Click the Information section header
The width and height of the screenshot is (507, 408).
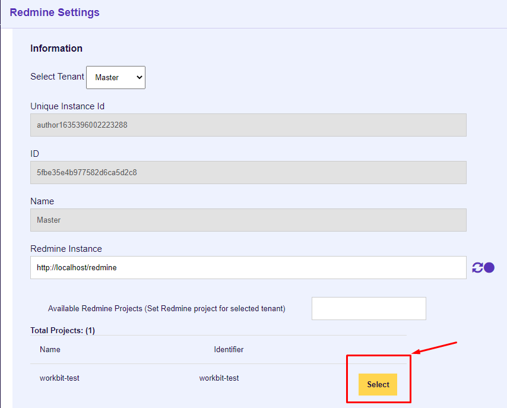click(56, 48)
